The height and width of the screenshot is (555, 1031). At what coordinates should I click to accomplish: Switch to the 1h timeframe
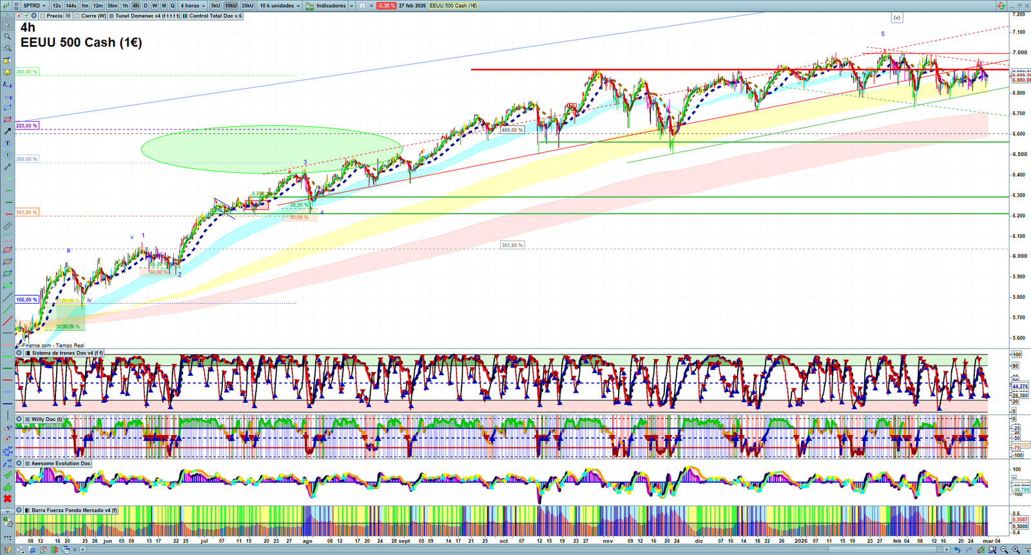(x=125, y=5)
